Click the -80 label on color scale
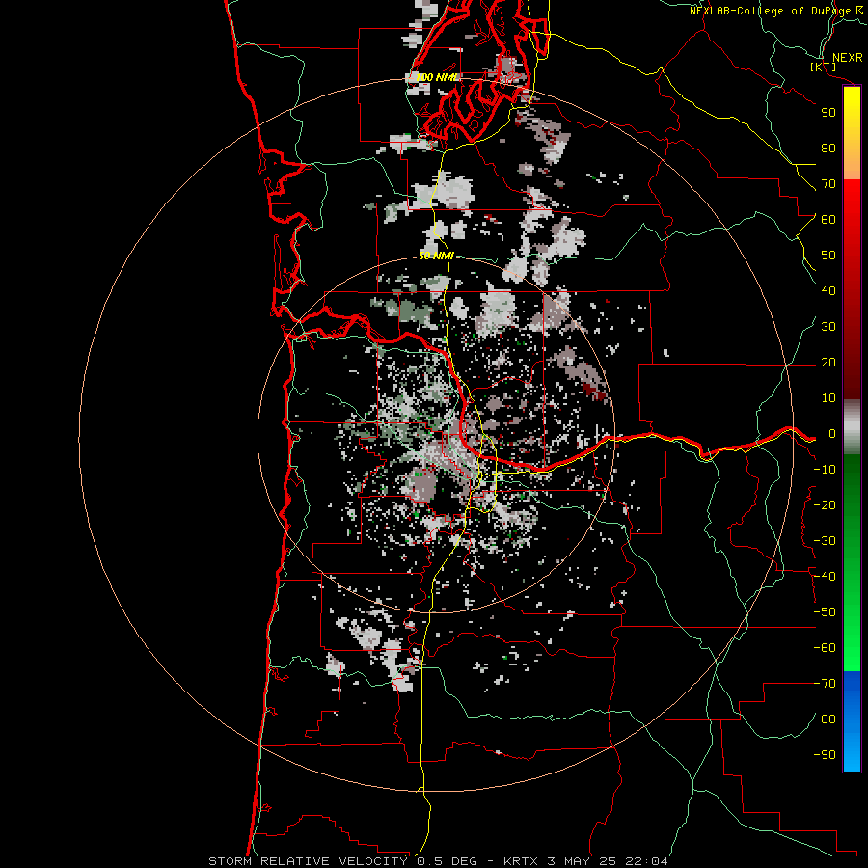This screenshot has width=868, height=868. [x=825, y=719]
